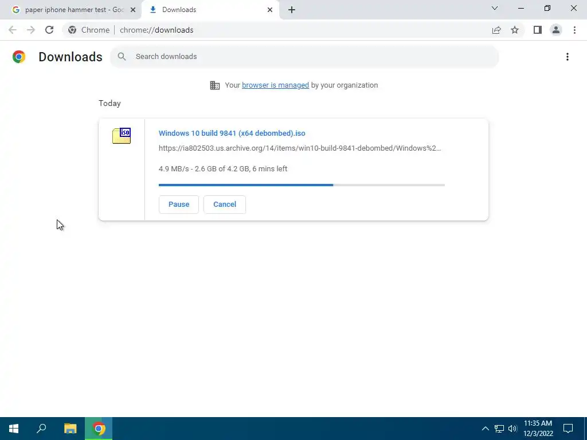Open Downloads page more actions menu
587x440 pixels.
coord(568,57)
